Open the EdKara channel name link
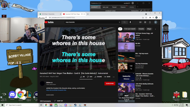 tap(48, 83)
